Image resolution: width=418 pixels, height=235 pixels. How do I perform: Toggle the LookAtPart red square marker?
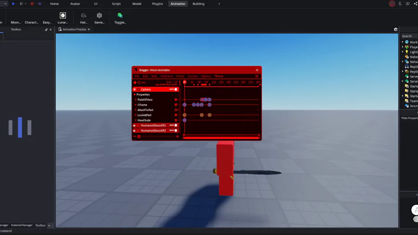tap(176, 115)
